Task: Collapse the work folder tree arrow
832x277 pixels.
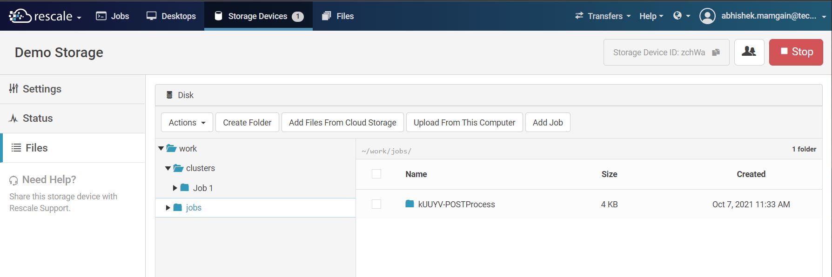Action: pyautogui.click(x=161, y=148)
